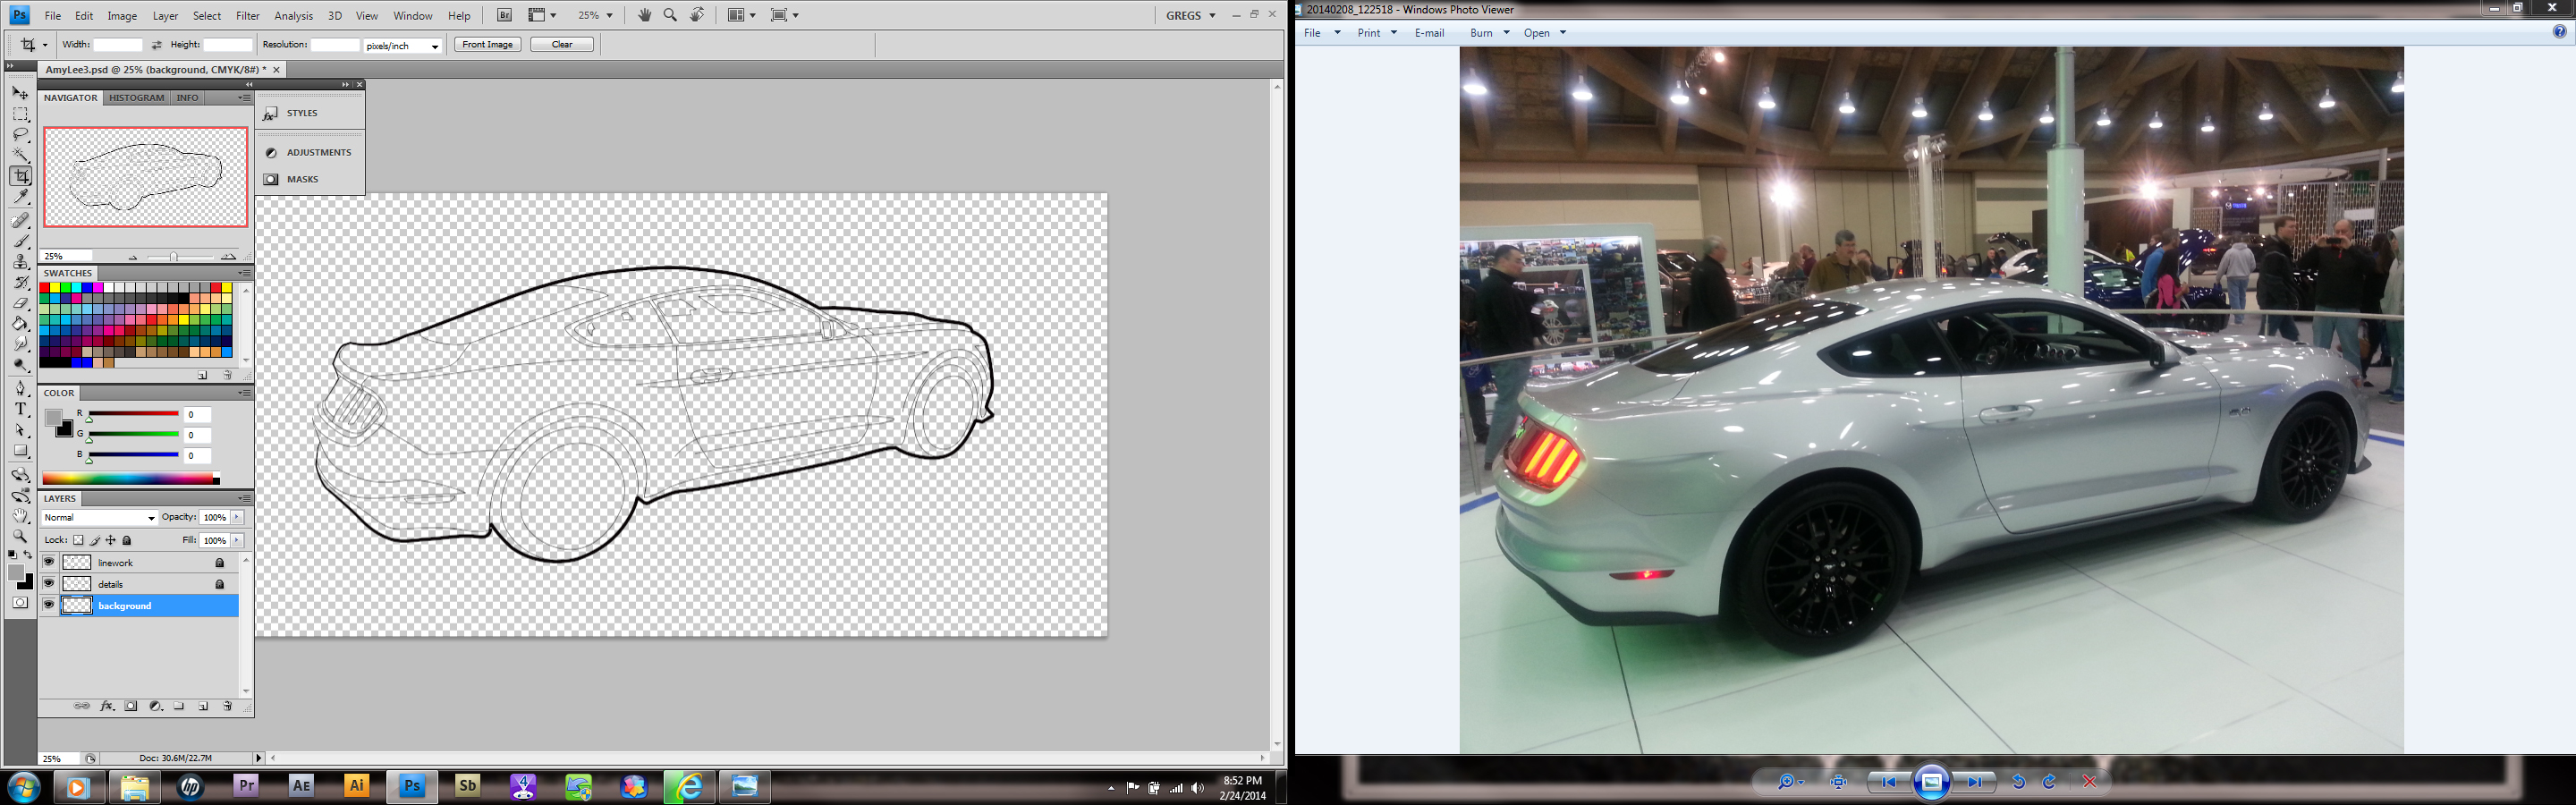Select the Magic Wand tool

20,155
